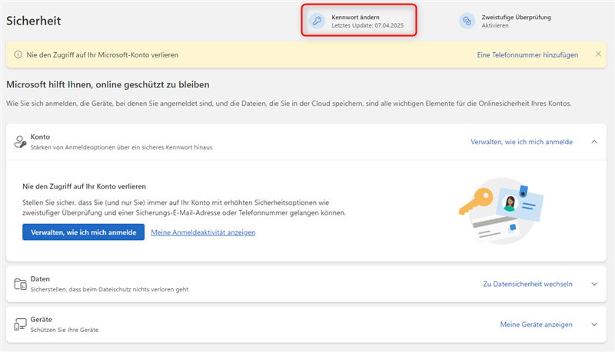Click the Verwalten link in Konto header
615x352 pixels.
coord(521,142)
